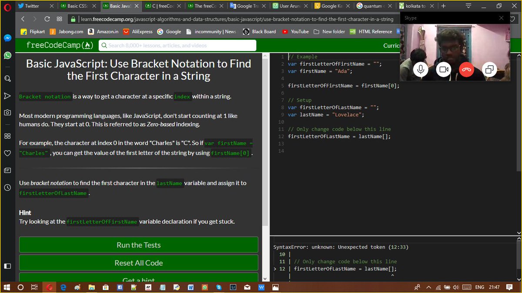Open Google bookmark
This screenshot has height=293, width=522.
pyautogui.click(x=169, y=32)
